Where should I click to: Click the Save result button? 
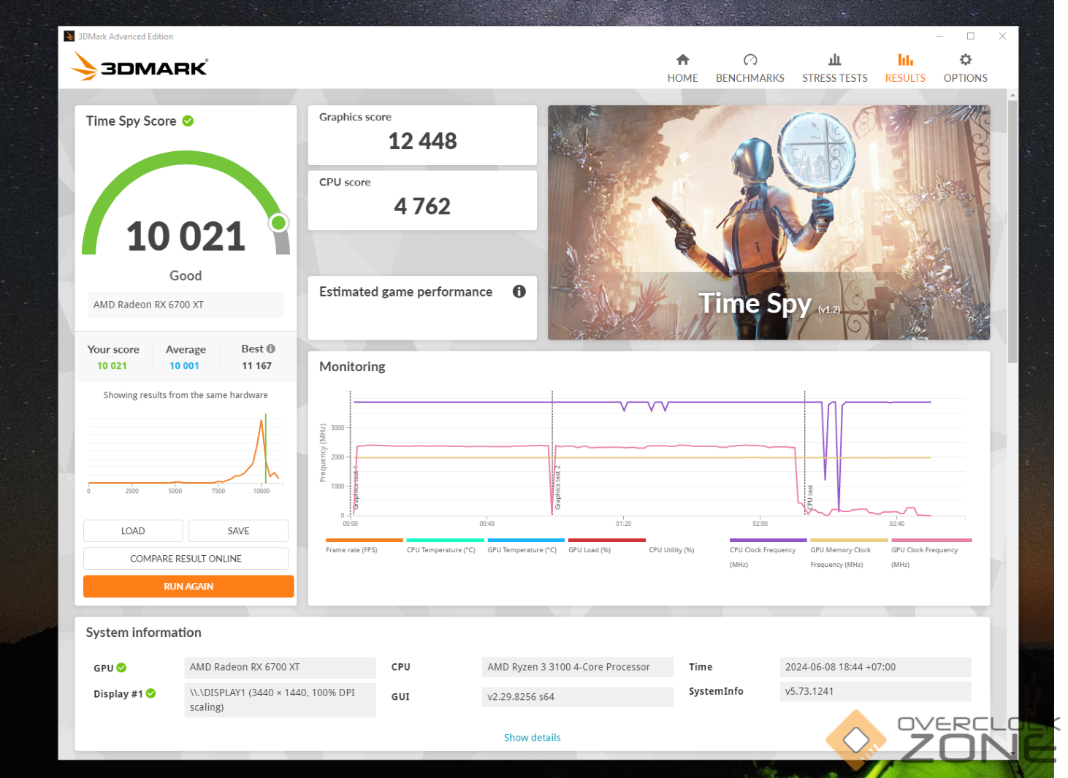(x=238, y=531)
